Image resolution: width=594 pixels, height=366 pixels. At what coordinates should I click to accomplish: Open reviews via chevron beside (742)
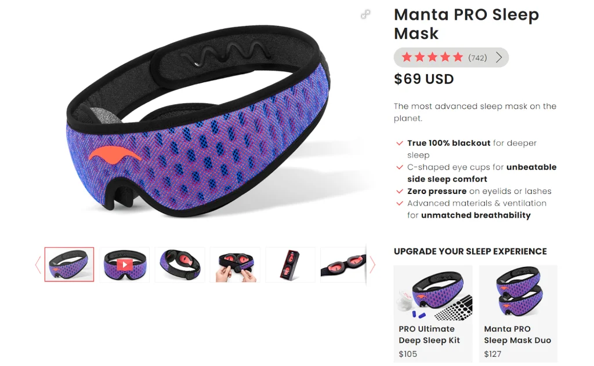click(x=499, y=57)
